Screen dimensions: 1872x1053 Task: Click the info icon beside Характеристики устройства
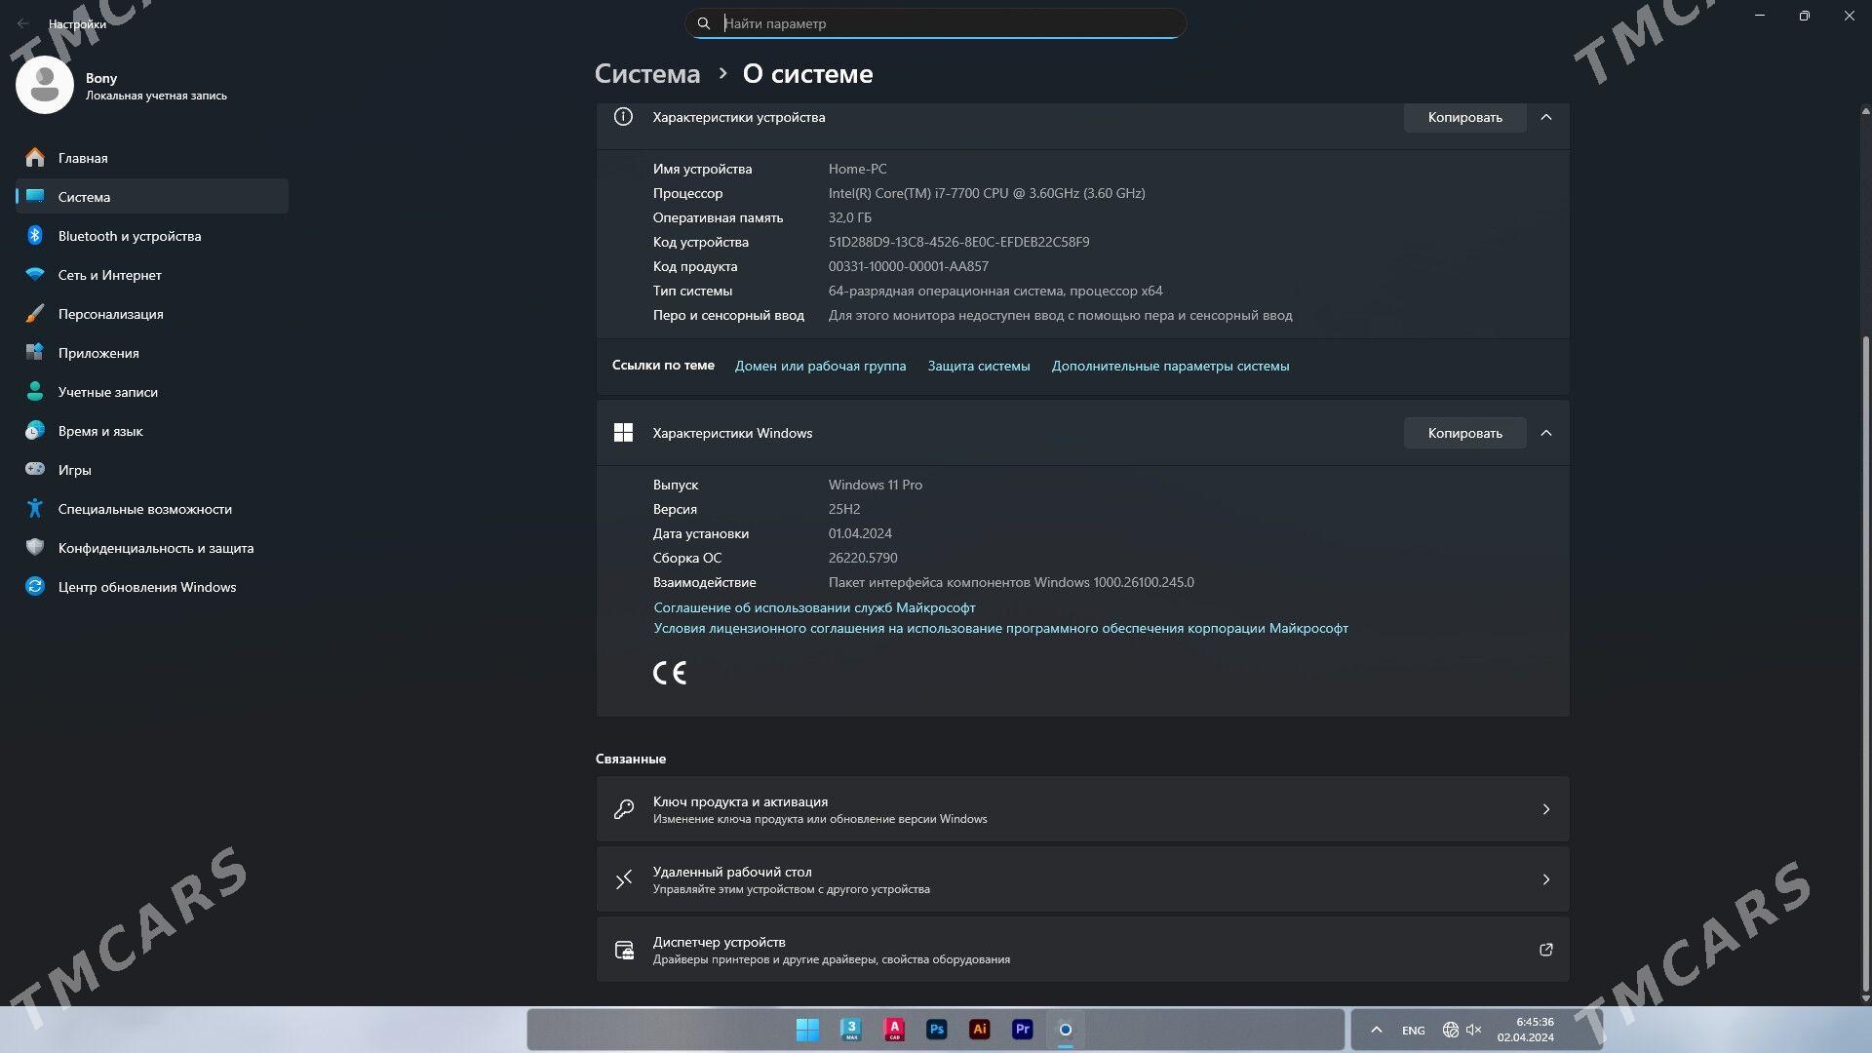pos(623,117)
